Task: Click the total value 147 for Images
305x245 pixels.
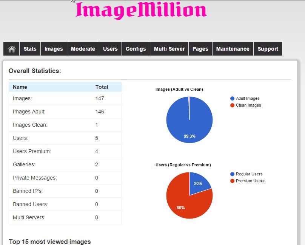Action: [x=100, y=98]
